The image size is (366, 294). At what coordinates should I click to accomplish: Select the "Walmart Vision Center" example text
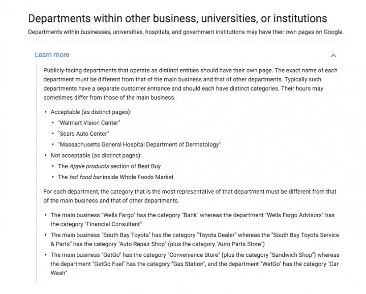pos(89,123)
